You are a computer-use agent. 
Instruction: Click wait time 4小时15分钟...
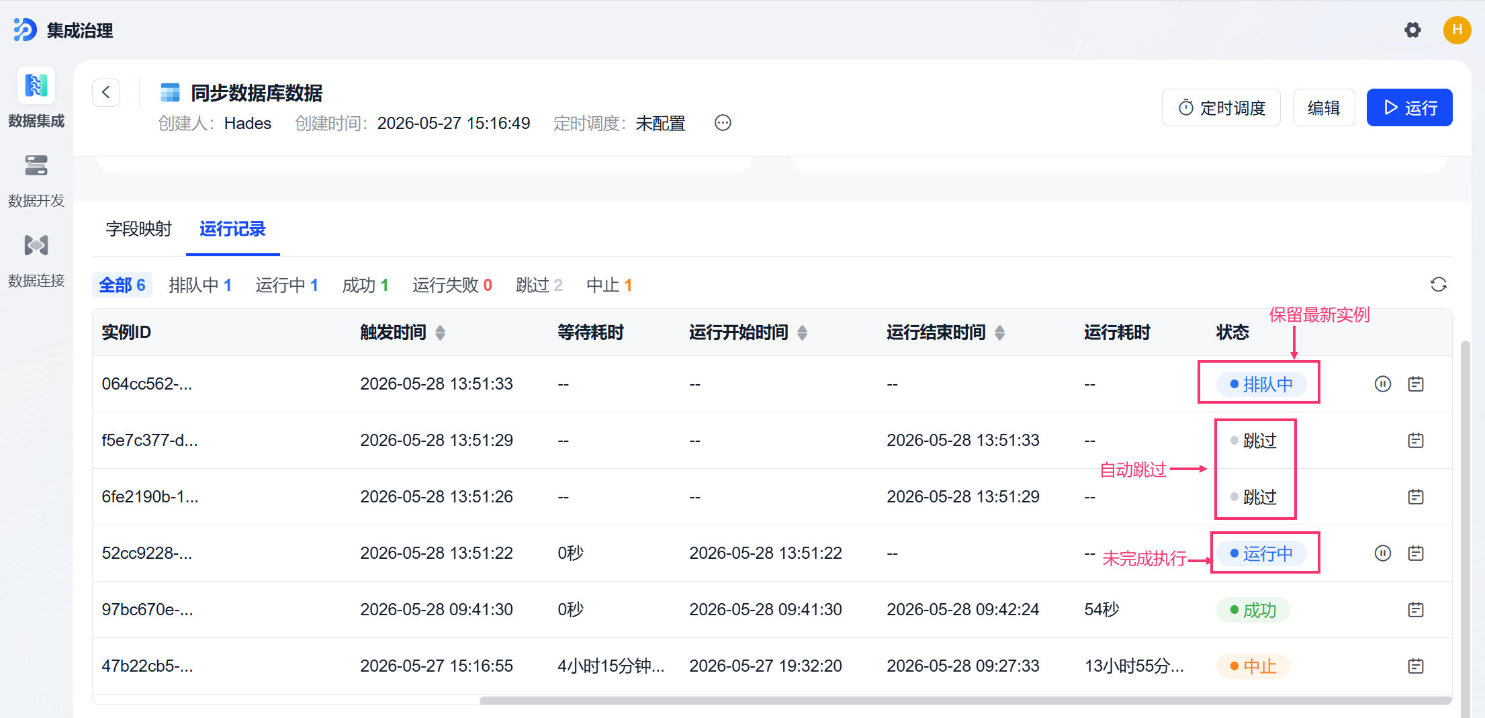point(611,666)
